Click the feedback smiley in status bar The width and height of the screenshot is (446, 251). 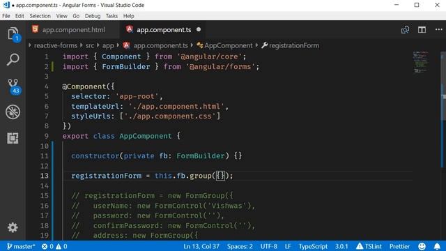(422, 246)
